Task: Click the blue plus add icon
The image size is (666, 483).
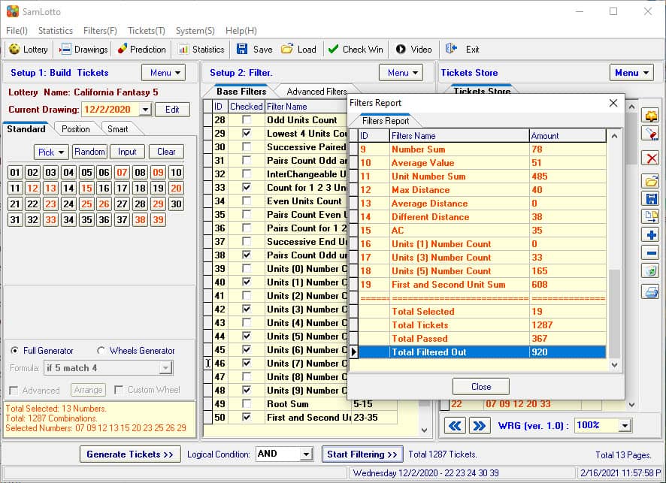Action: 650,234
